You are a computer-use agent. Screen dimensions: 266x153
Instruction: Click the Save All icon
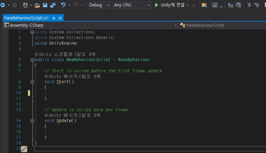coord(53,5)
